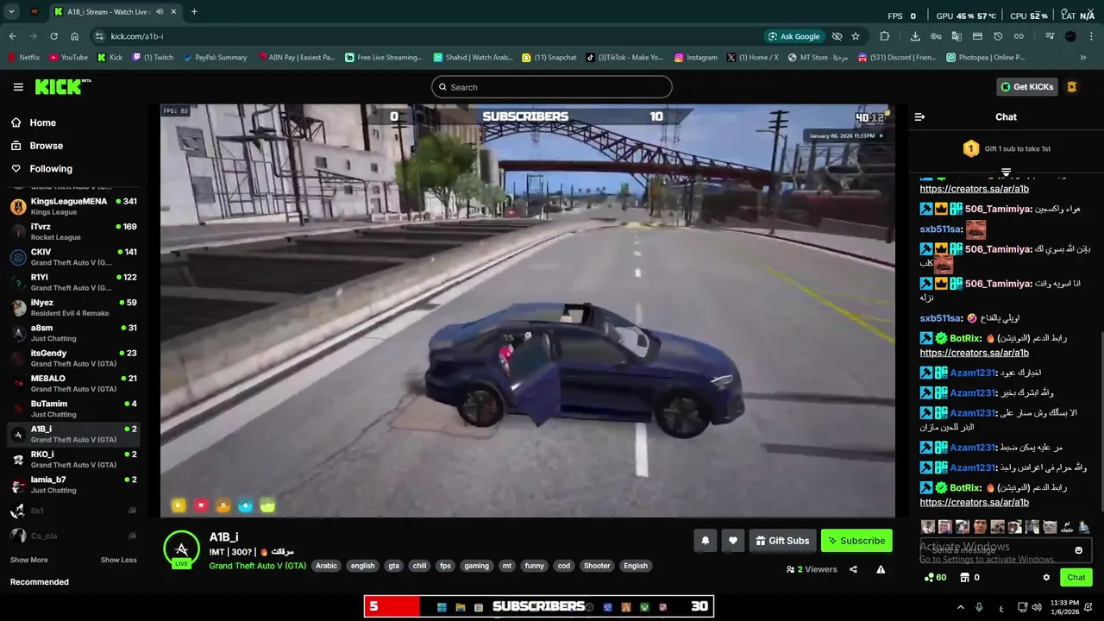Open a new browser tab
Screen dimensions: 1104x621
(194, 12)
